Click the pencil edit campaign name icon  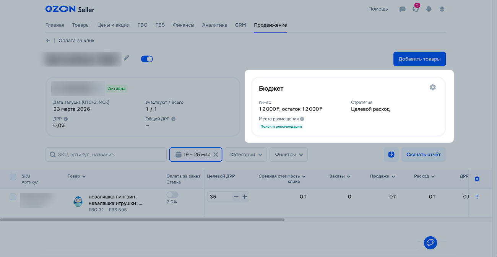tap(127, 58)
